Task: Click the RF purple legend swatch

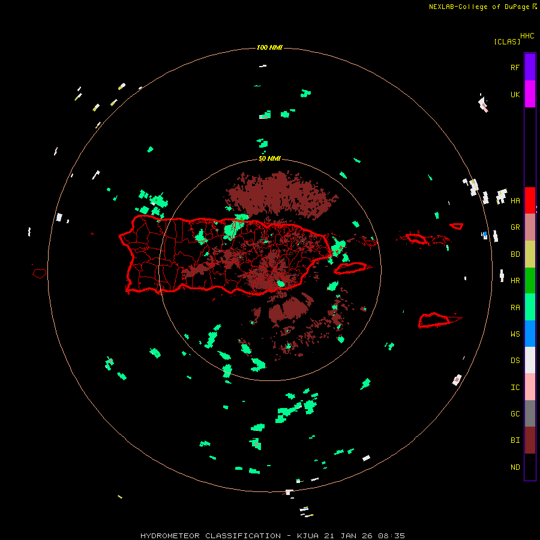Action: [x=530, y=67]
